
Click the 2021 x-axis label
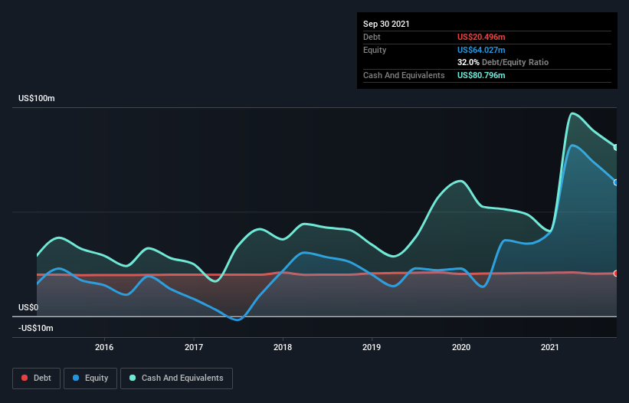click(550, 347)
